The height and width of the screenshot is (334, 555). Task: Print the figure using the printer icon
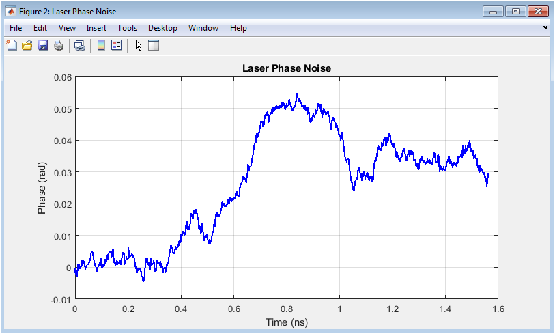tap(59, 46)
